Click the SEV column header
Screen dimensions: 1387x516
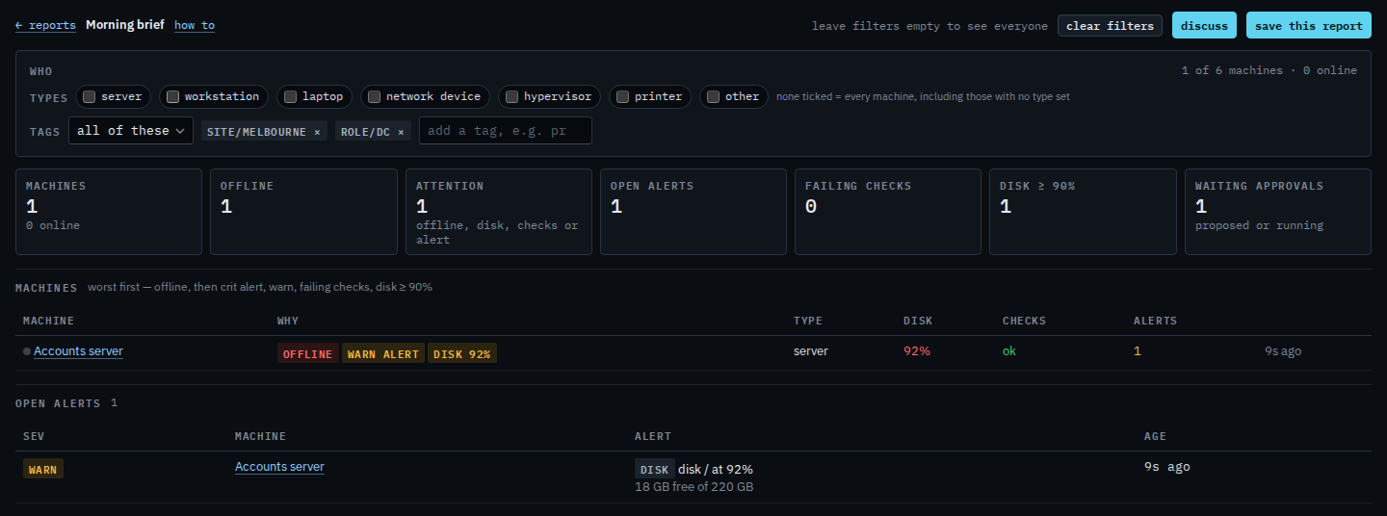click(x=34, y=436)
